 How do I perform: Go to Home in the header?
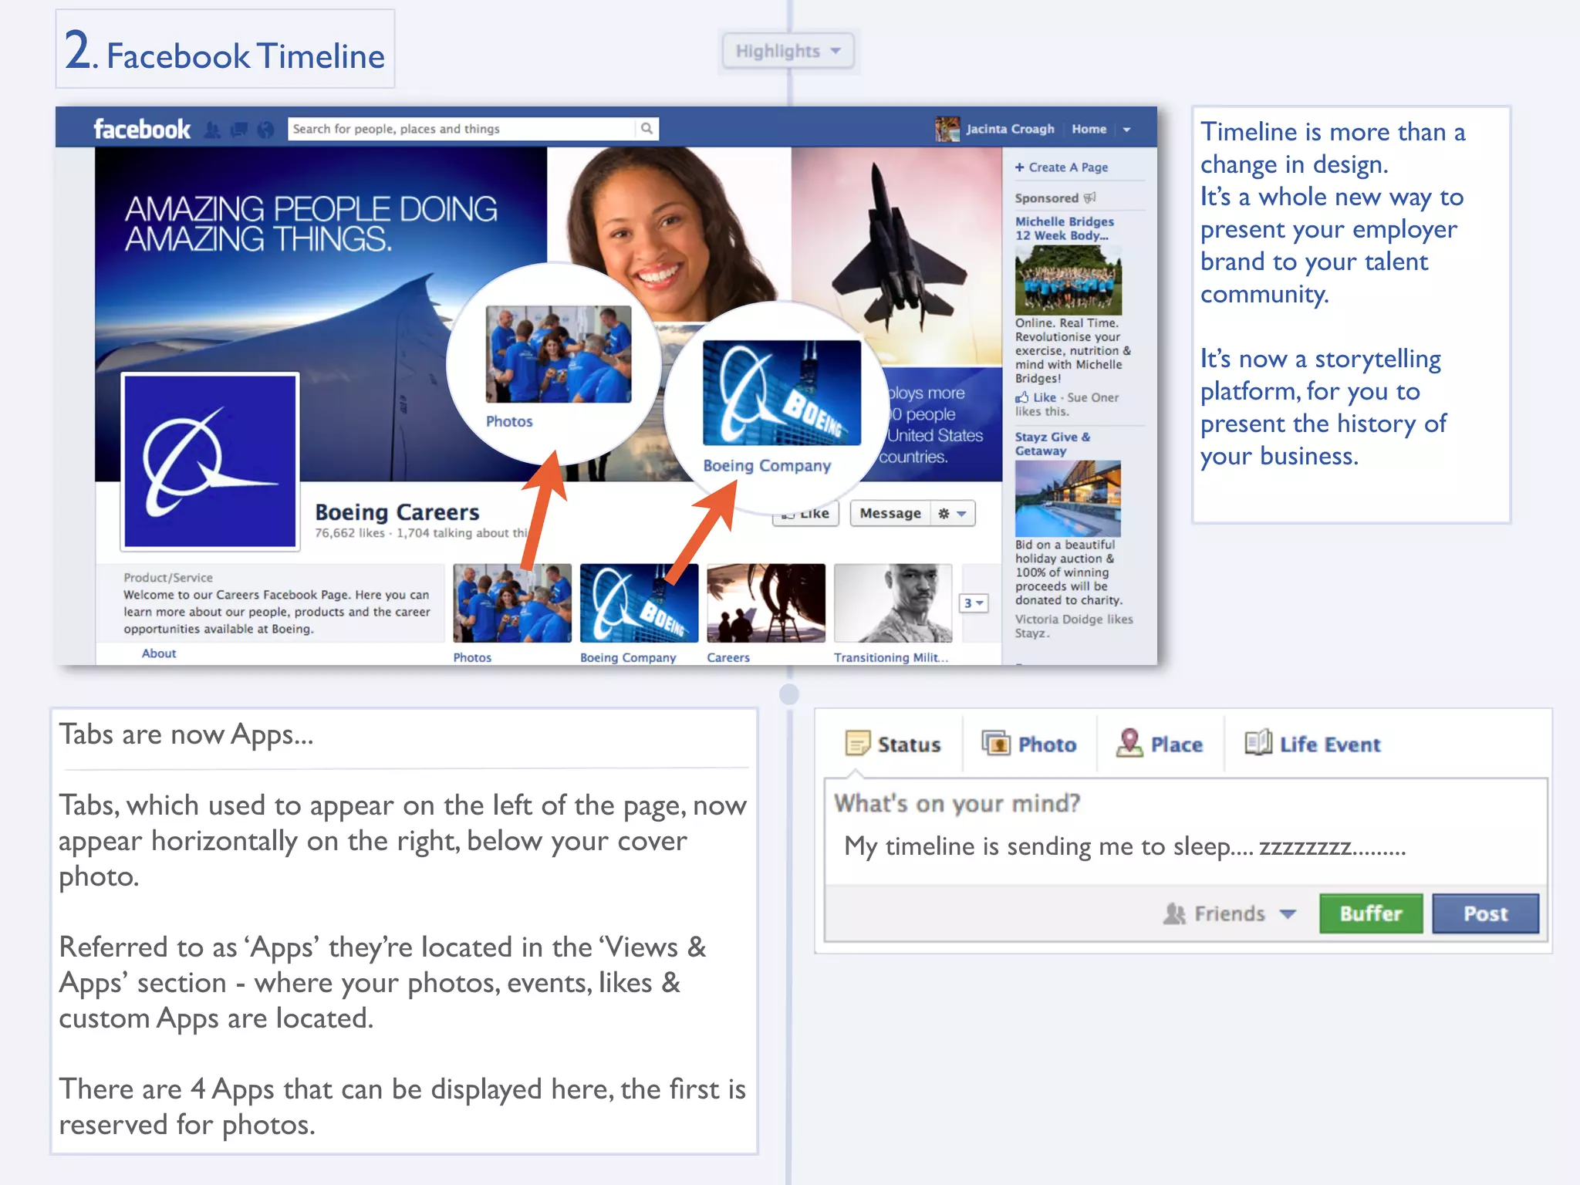(1089, 129)
